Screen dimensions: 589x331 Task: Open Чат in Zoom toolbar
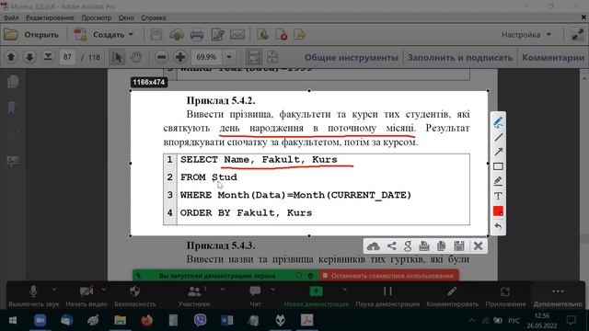[255, 296]
